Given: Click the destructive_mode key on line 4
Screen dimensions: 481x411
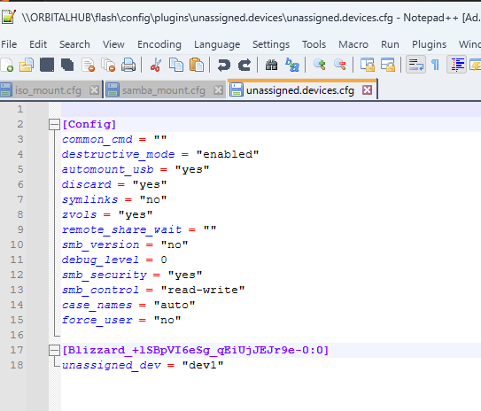Looking at the screenshot, I should pyautogui.click(x=118, y=154).
